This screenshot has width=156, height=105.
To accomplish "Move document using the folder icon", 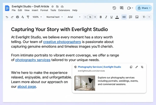I will 57,6.
